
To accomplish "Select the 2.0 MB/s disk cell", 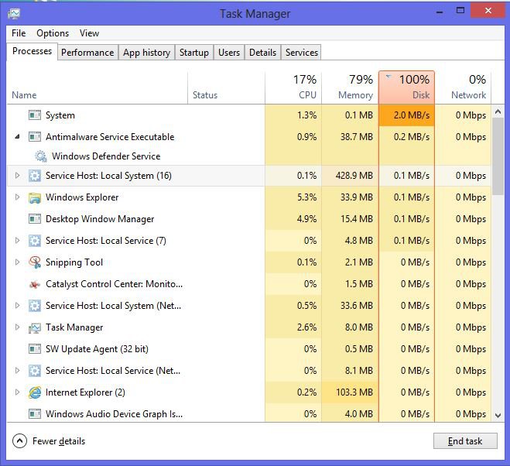I will (406, 115).
